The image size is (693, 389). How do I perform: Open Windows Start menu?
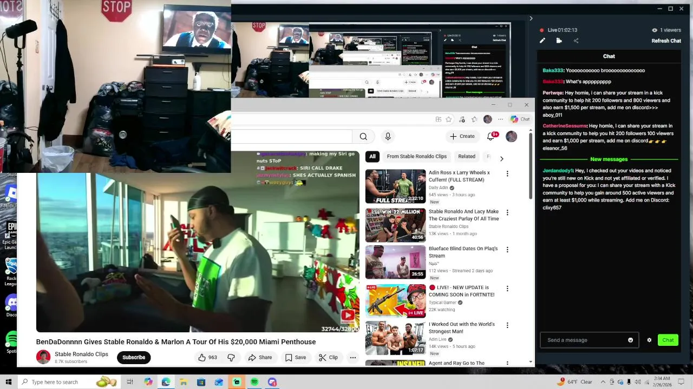(x=9, y=382)
